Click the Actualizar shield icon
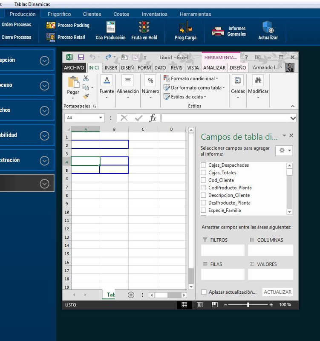The width and height of the screenshot is (320, 341). pyautogui.click(x=268, y=30)
